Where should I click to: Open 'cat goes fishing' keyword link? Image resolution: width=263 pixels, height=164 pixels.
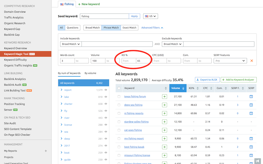click(x=133, y=130)
